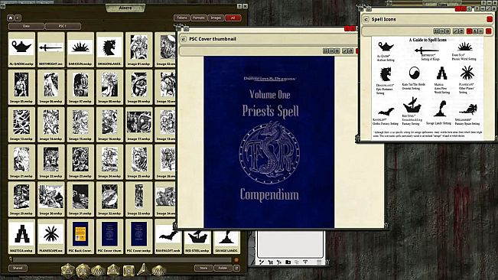Open the Image 21.webp thumbnail
This screenshot has height=280, width=498.
pos(21,161)
